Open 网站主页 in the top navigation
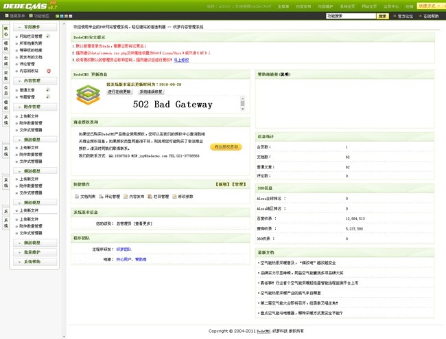446x339 pixels. [369, 6]
